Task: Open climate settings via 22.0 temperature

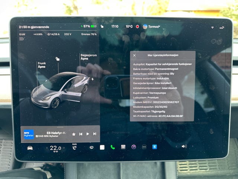Action: pos(55,148)
